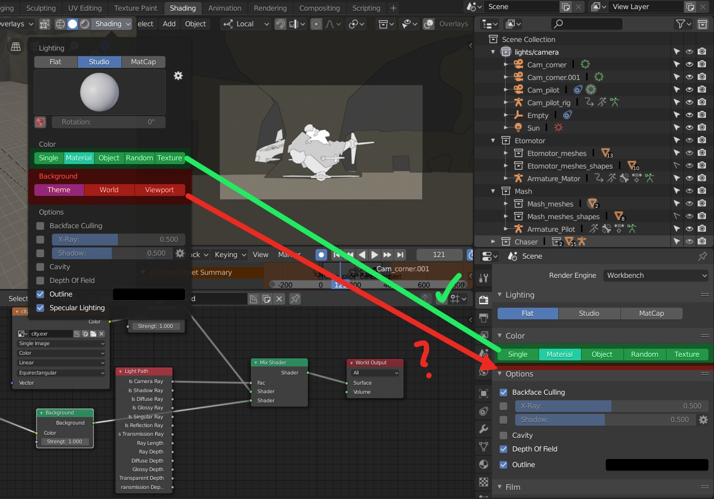Open the Object properties tab icon
714x499 pixels.
tap(484, 393)
